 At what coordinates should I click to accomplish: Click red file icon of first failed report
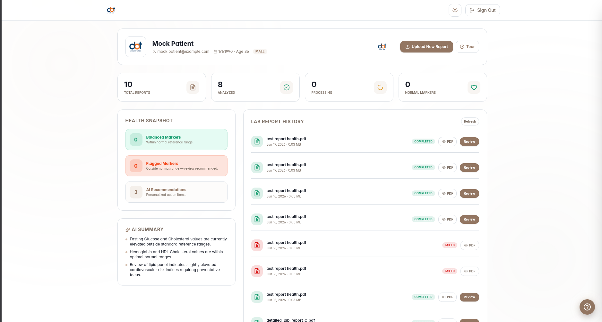point(257,245)
